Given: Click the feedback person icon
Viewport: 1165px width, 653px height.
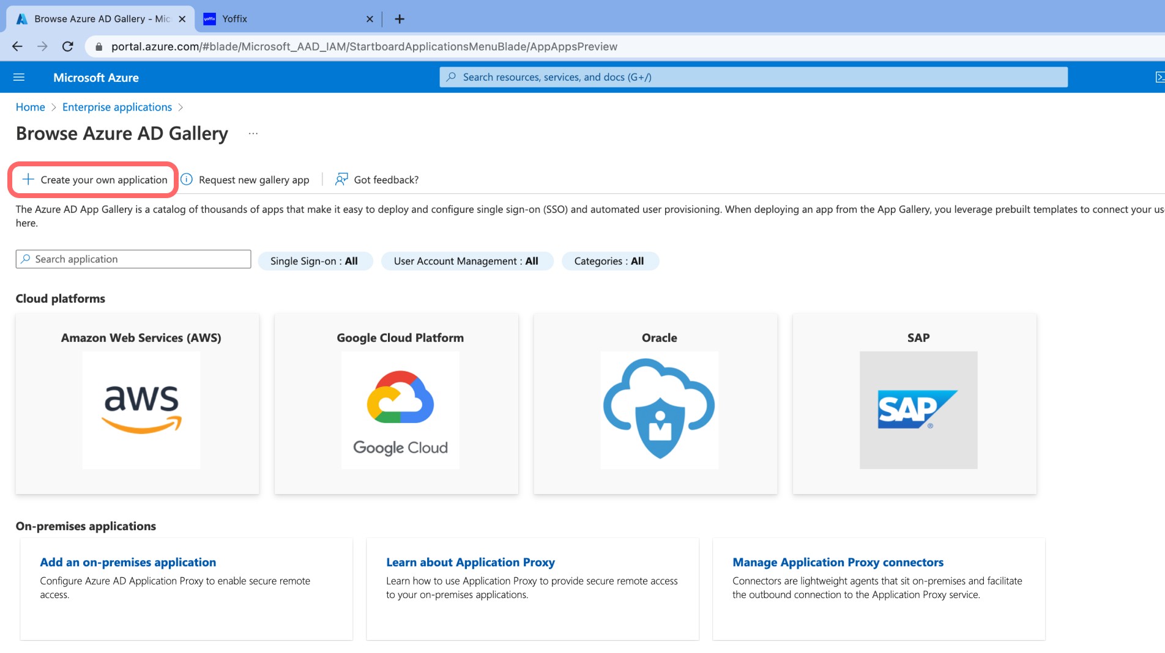Looking at the screenshot, I should click(x=341, y=179).
